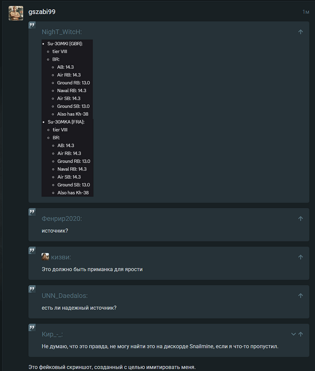Click the quote icon on Фенрир2020's quote block
The width and height of the screenshot is (315, 371).
tap(32, 212)
